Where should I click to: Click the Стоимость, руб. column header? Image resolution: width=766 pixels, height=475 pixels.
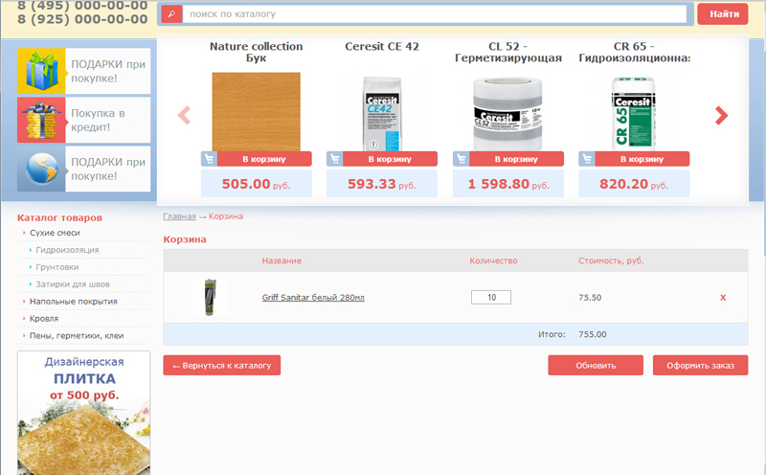[611, 260]
